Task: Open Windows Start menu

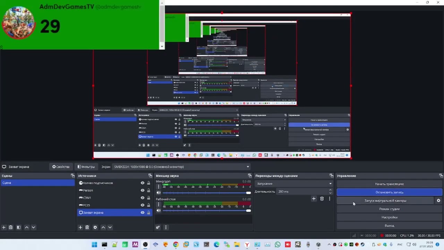Action: [x=94, y=244]
